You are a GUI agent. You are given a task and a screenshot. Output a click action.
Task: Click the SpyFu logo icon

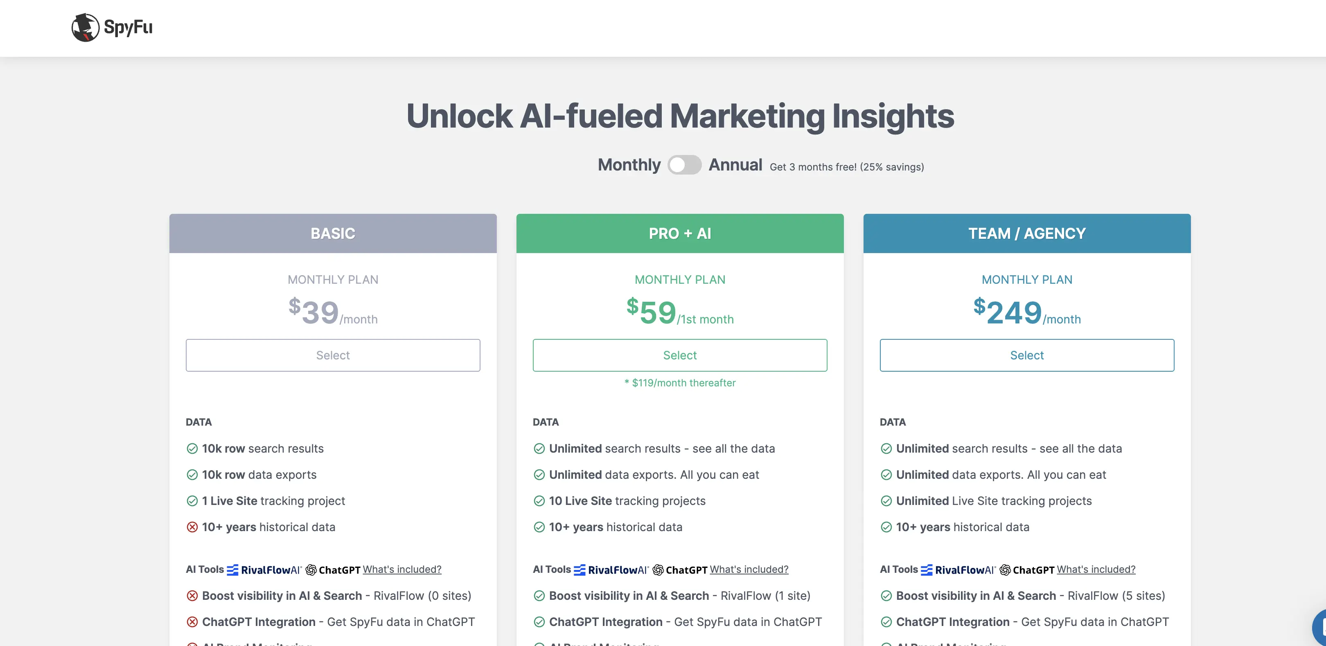click(86, 27)
